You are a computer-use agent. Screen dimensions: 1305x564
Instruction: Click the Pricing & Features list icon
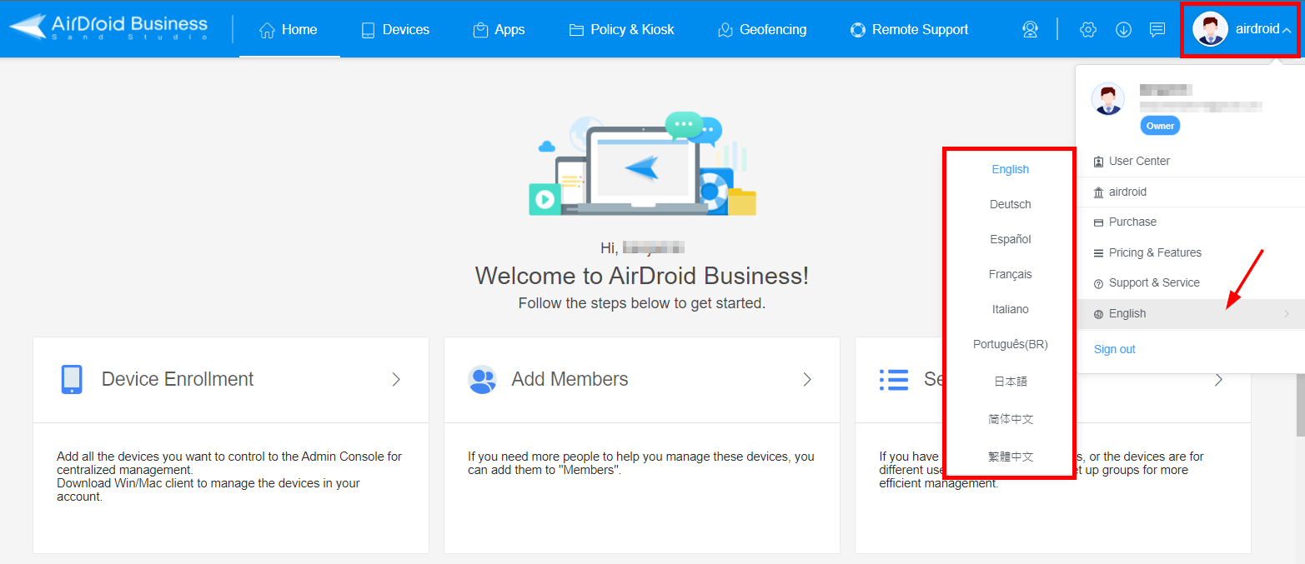coord(1099,253)
